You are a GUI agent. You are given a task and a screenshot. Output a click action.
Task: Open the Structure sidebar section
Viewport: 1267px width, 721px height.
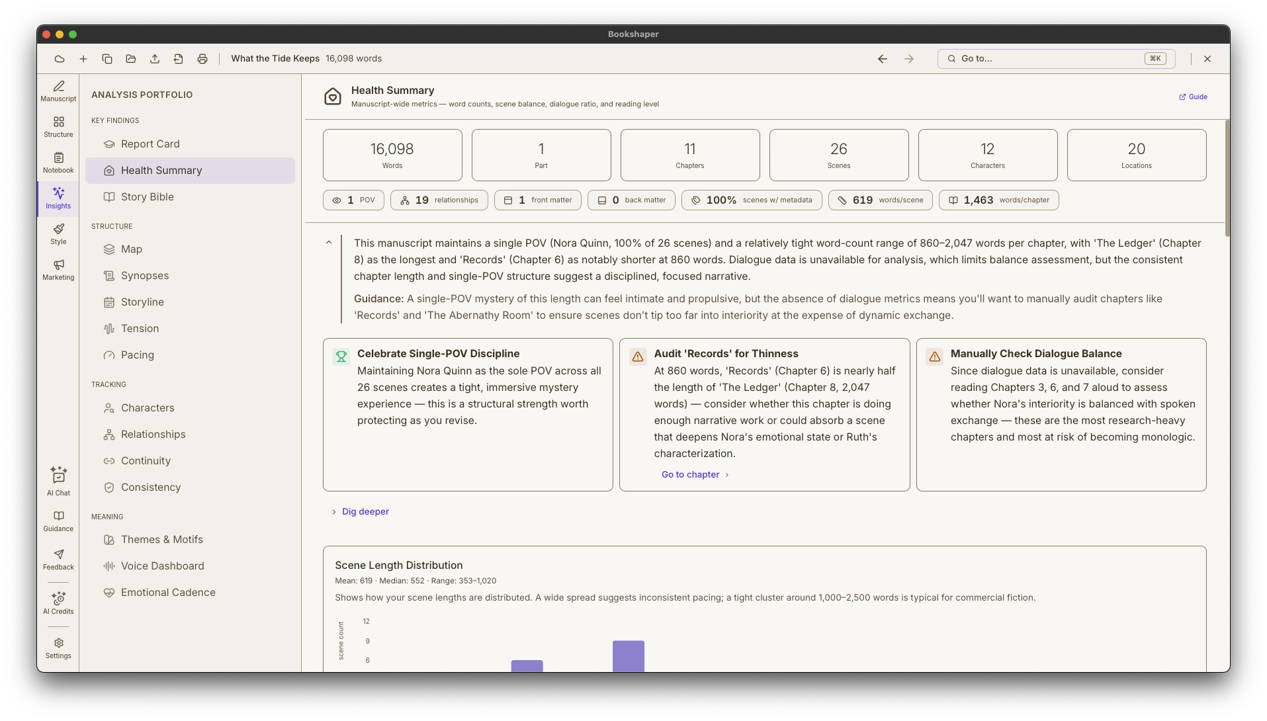58,127
